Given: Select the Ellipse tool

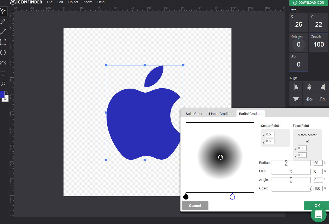Looking at the screenshot, I should coord(3,52).
